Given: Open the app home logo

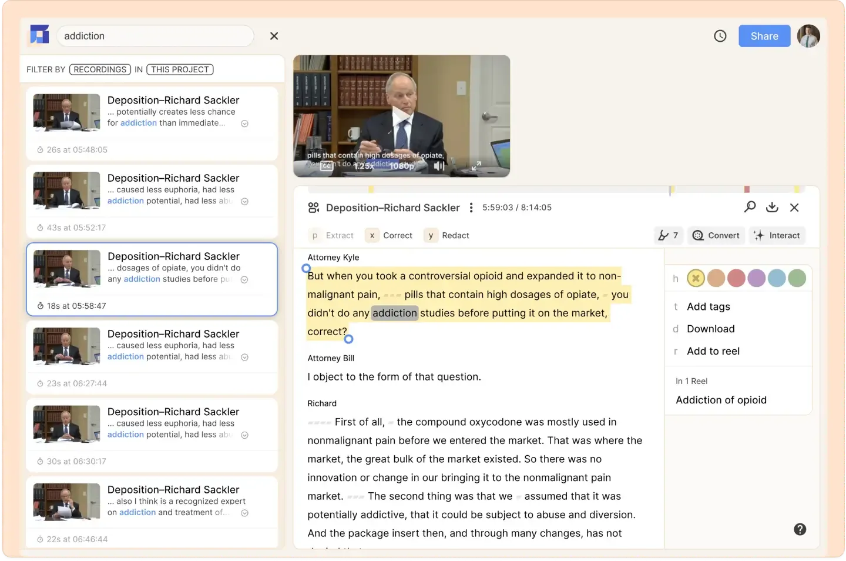Looking at the screenshot, I should click(x=39, y=34).
